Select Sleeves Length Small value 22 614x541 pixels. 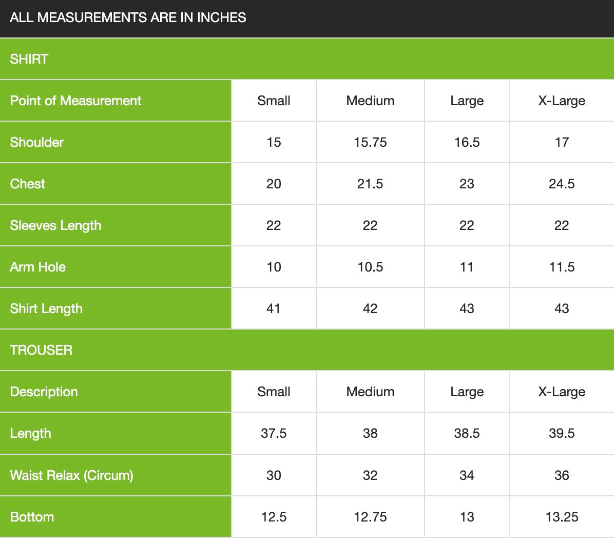click(x=274, y=225)
